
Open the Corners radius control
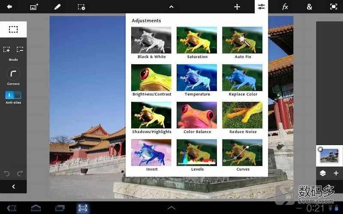[13, 74]
